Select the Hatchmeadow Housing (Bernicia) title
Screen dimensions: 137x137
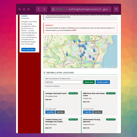(x=92, y=121)
